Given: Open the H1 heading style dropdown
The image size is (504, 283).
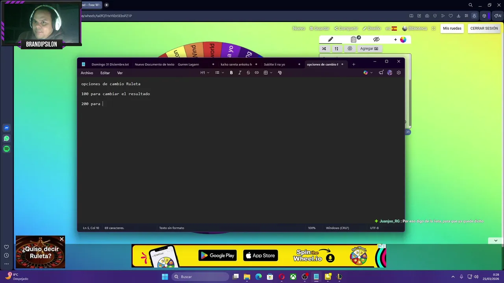Looking at the screenshot, I should point(204,73).
